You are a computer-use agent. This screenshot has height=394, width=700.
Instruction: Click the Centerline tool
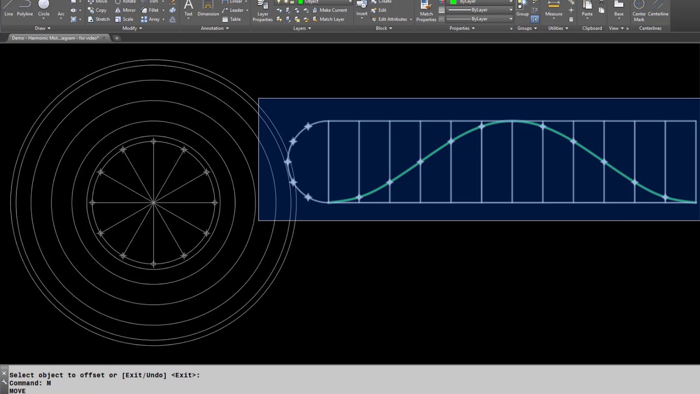(x=658, y=8)
